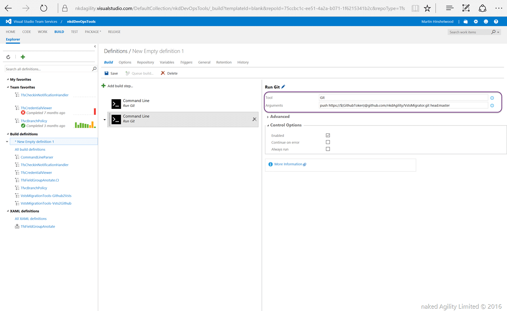
Task: Create new definition with green plus
Action: [23, 57]
